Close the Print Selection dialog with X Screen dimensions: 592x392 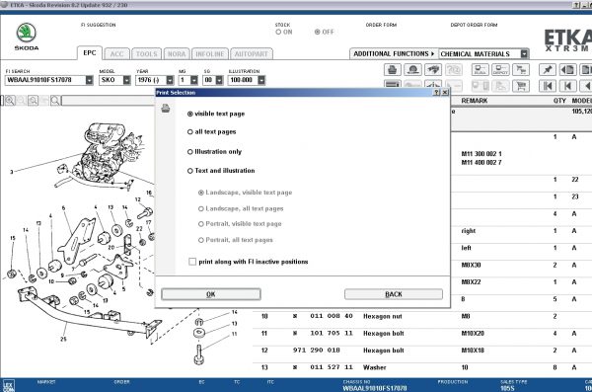tap(445, 92)
